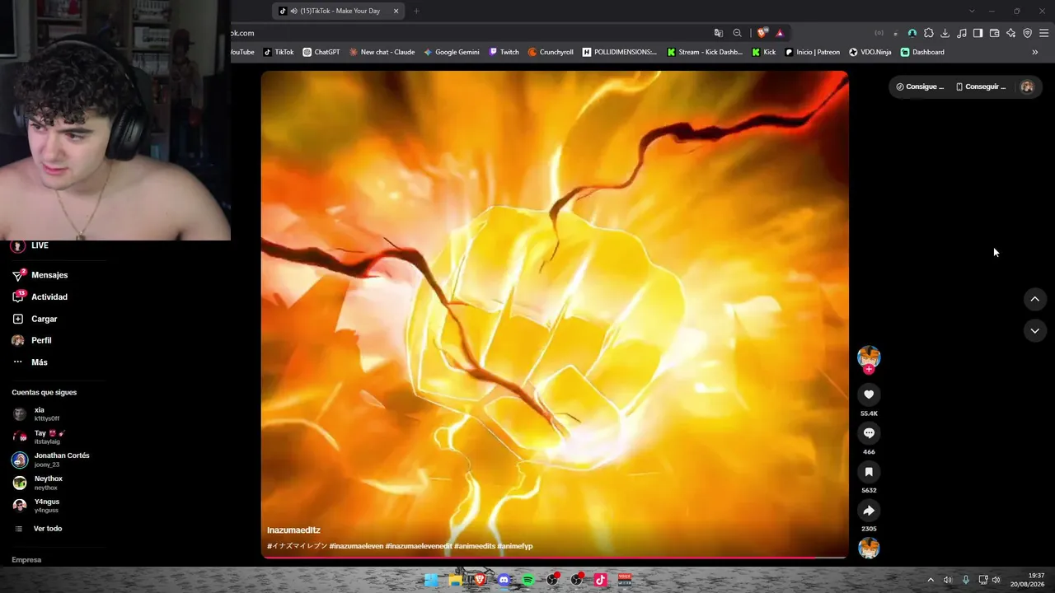This screenshot has height=593, width=1055.
Task: Open the Brave Rewards triangle icon
Action: pos(780,33)
